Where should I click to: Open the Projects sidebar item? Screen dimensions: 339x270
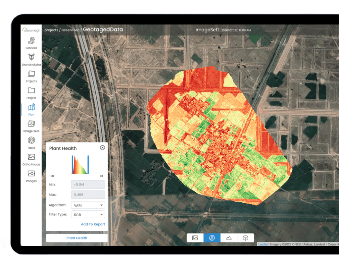31,74
